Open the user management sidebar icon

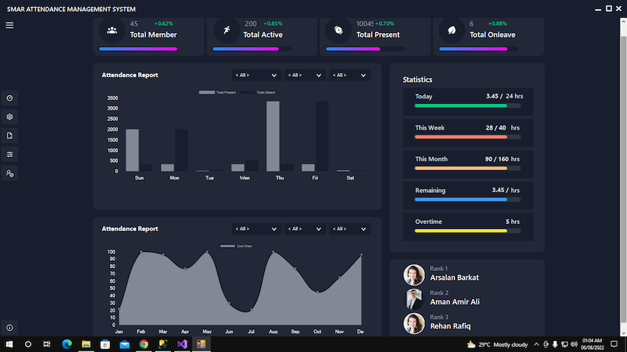(10, 173)
